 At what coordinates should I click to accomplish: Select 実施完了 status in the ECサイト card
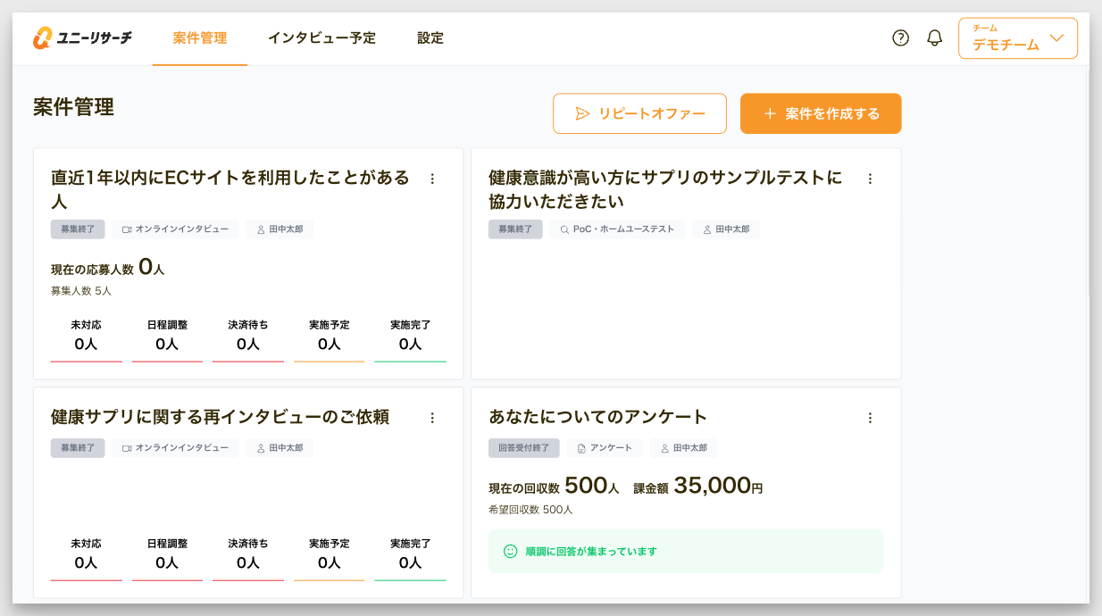(x=410, y=336)
